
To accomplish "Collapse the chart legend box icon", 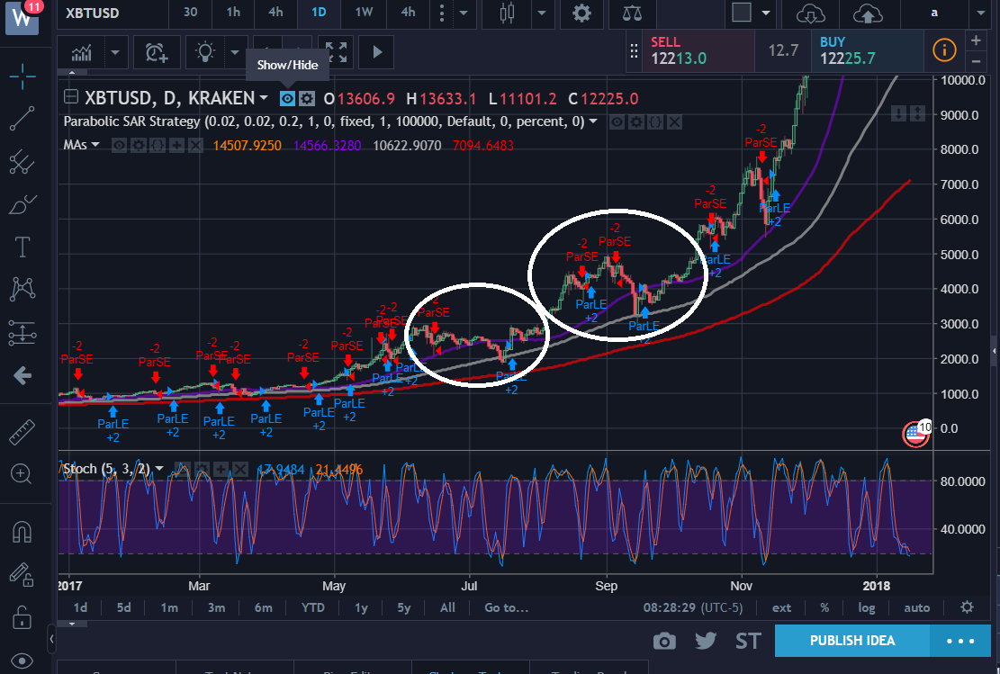I will click(x=71, y=97).
